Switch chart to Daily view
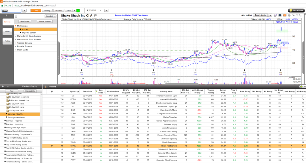The width and height of the screenshot is (306, 163). point(36,10)
